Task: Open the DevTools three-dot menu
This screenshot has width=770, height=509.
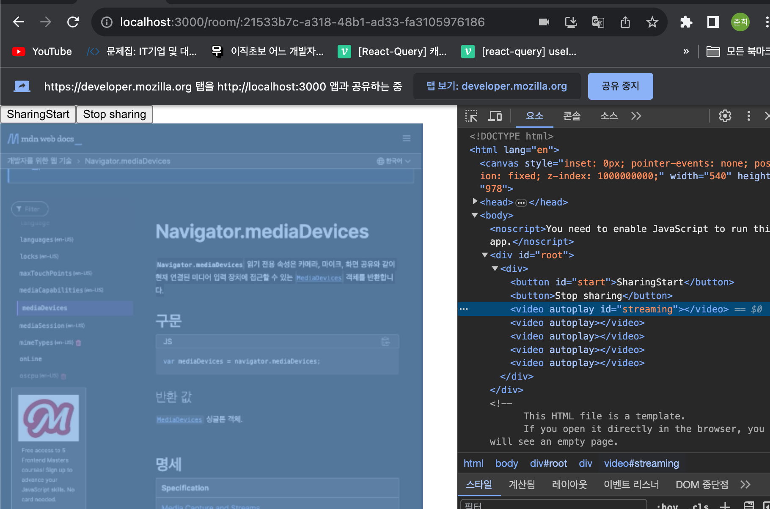Action: (749, 116)
